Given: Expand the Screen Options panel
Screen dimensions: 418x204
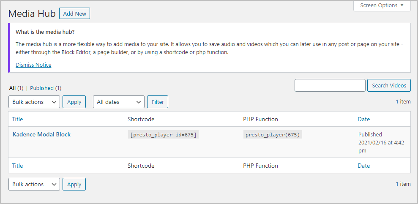Looking at the screenshot, I should 382,5.
